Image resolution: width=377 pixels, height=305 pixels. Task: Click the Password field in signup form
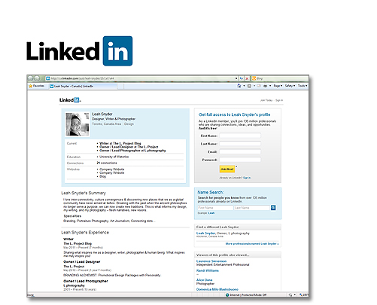(240, 160)
